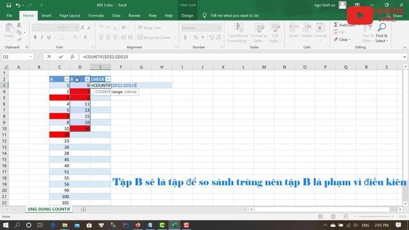
Task: Open Action Center notification icon
Action: [x=398, y=225]
